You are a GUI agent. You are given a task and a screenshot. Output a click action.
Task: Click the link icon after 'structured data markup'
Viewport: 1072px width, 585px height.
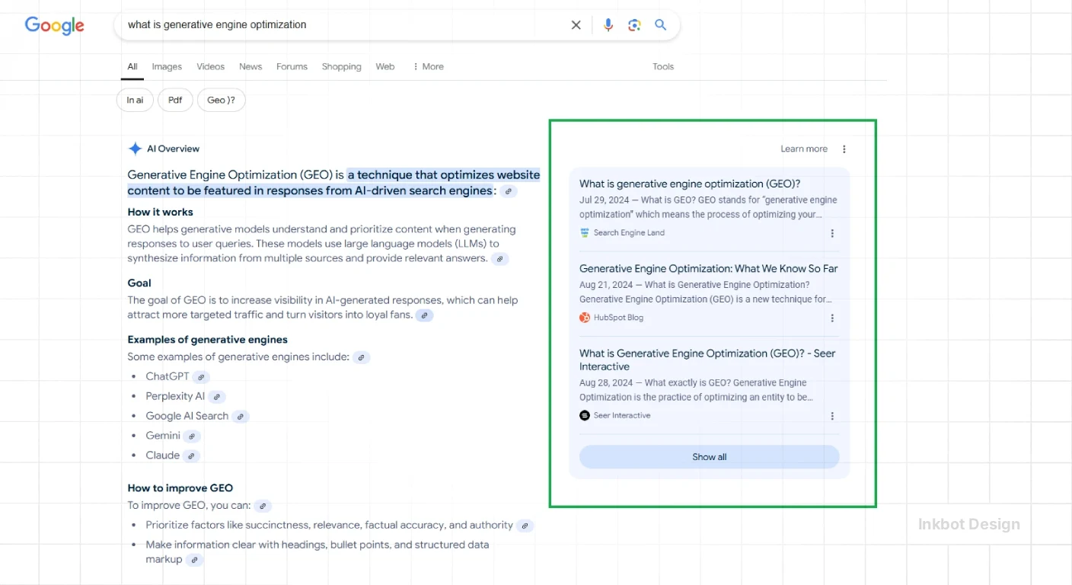point(195,560)
